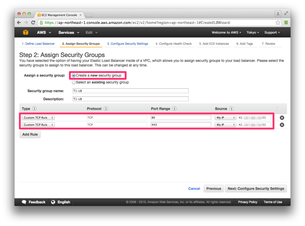
Task: Click the Cancel link
Action: 194,189
